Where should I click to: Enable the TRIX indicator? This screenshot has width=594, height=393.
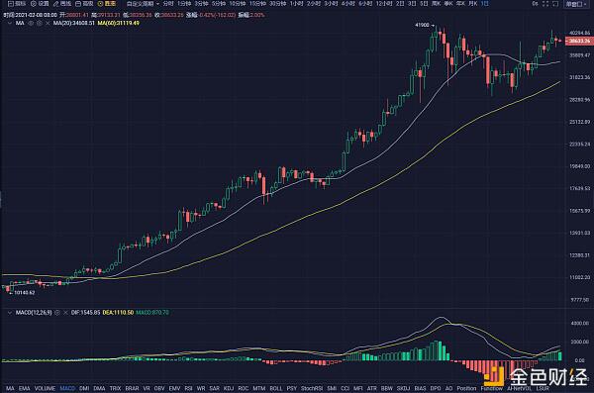pos(115,388)
